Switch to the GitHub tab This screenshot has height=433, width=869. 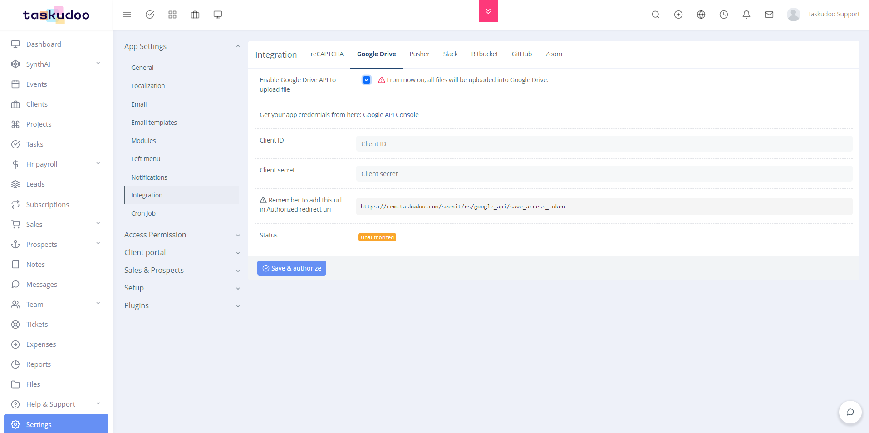click(521, 54)
